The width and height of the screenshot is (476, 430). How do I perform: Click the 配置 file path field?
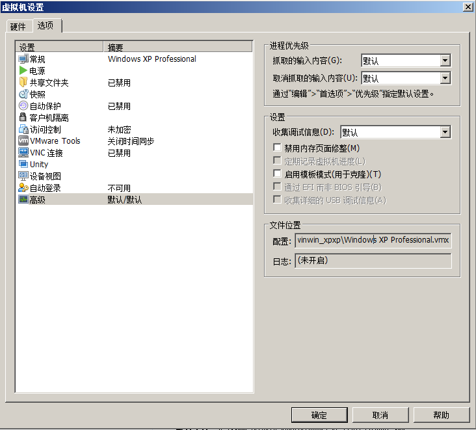point(373,240)
